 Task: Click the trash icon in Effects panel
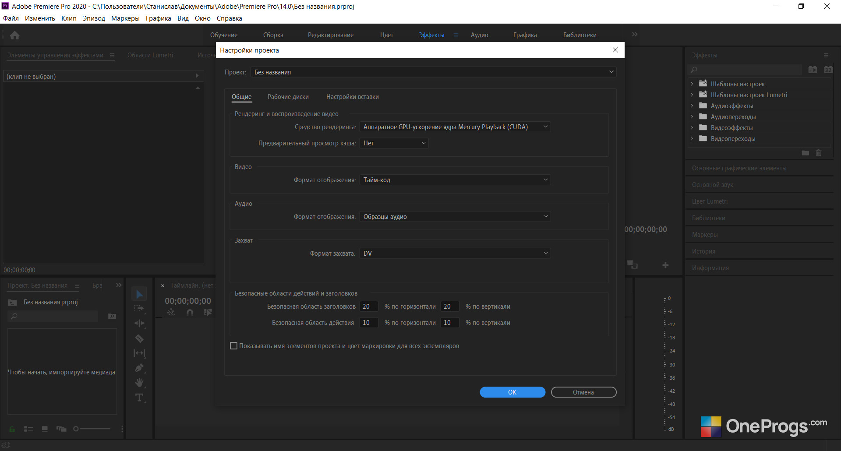click(819, 153)
